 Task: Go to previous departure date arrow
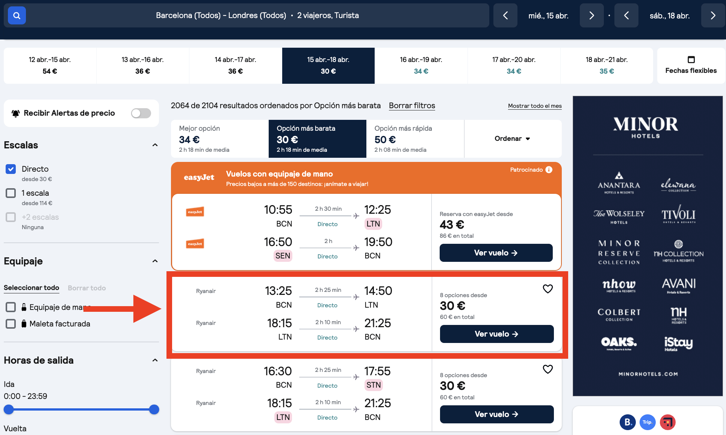[x=505, y=15]
